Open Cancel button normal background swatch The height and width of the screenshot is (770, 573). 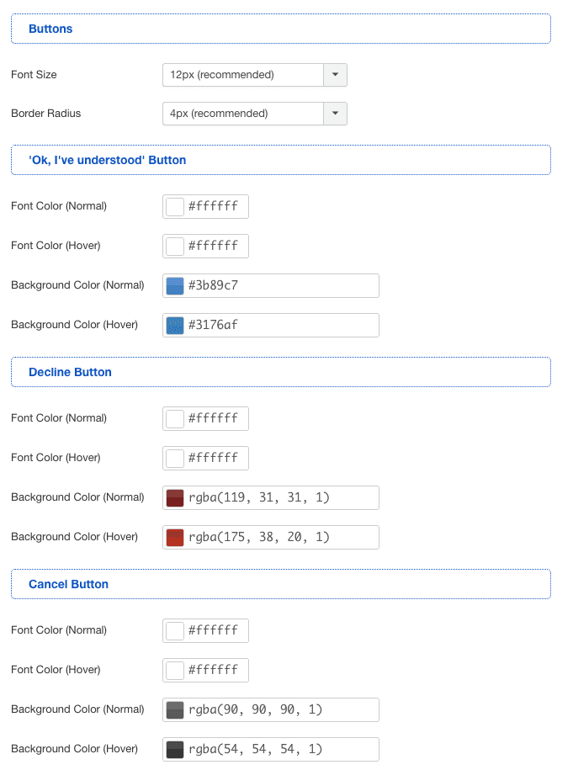(x=175, y=710)
